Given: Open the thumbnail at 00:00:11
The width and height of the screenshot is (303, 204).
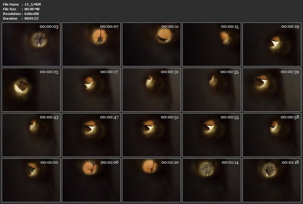Looking at the screenshot, I should 151,44.
